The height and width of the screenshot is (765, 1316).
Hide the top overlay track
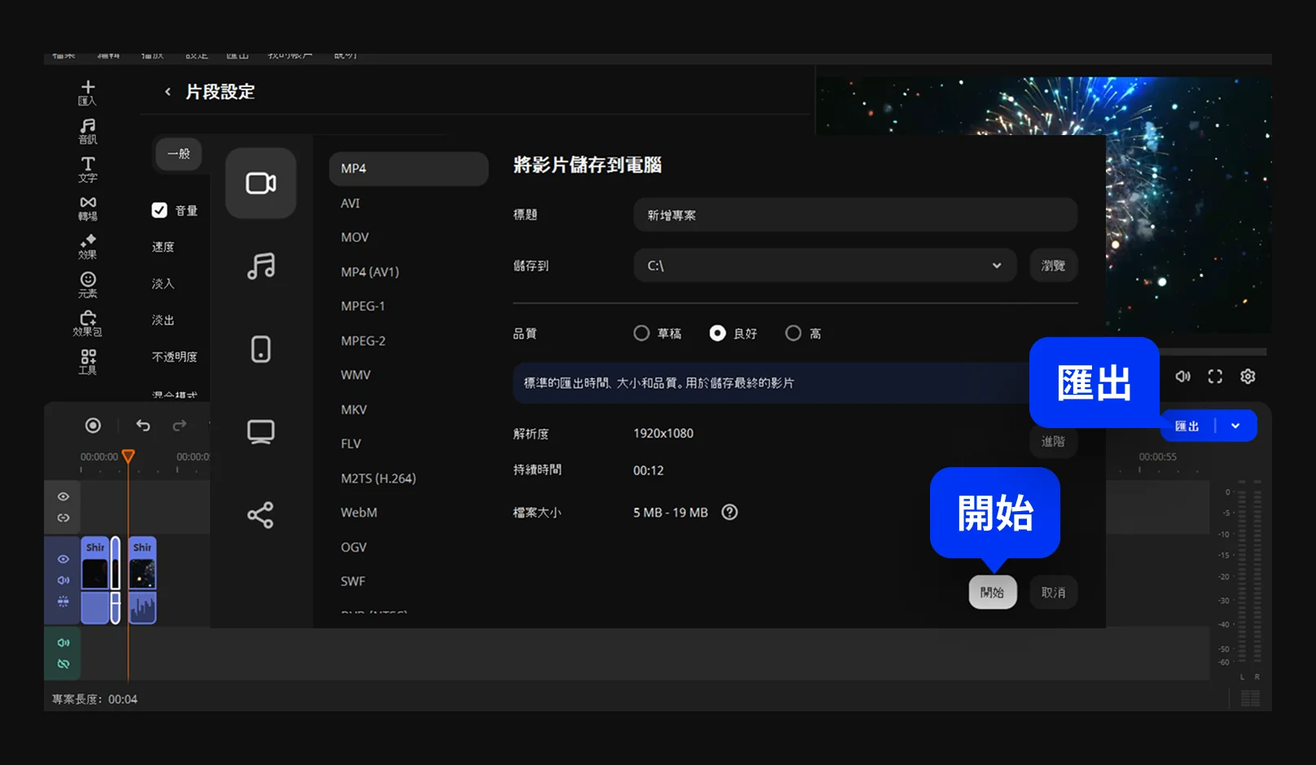(64, 496)
